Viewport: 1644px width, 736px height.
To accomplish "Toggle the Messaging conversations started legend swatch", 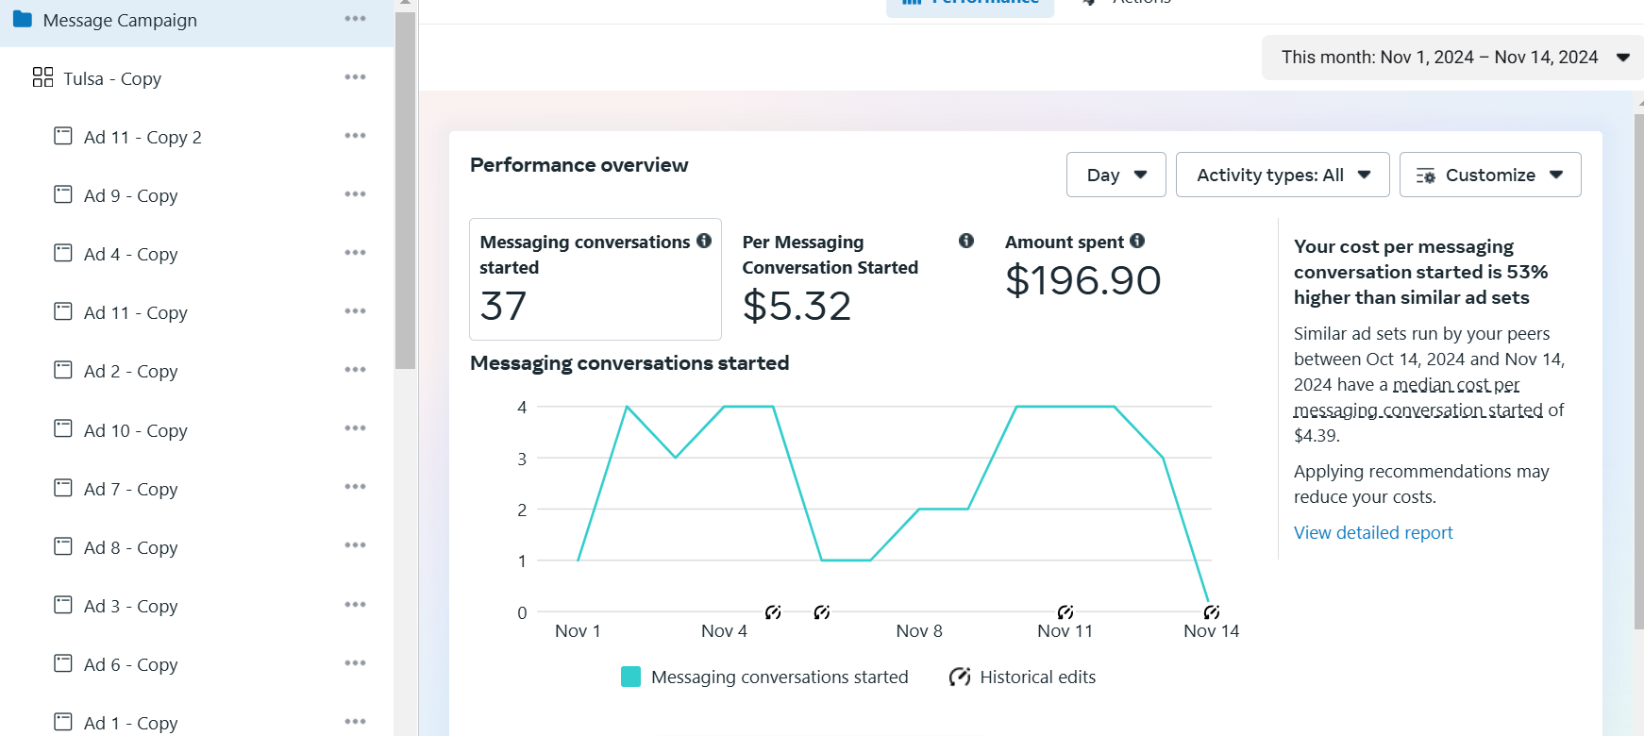I will (x=630, y=677).
